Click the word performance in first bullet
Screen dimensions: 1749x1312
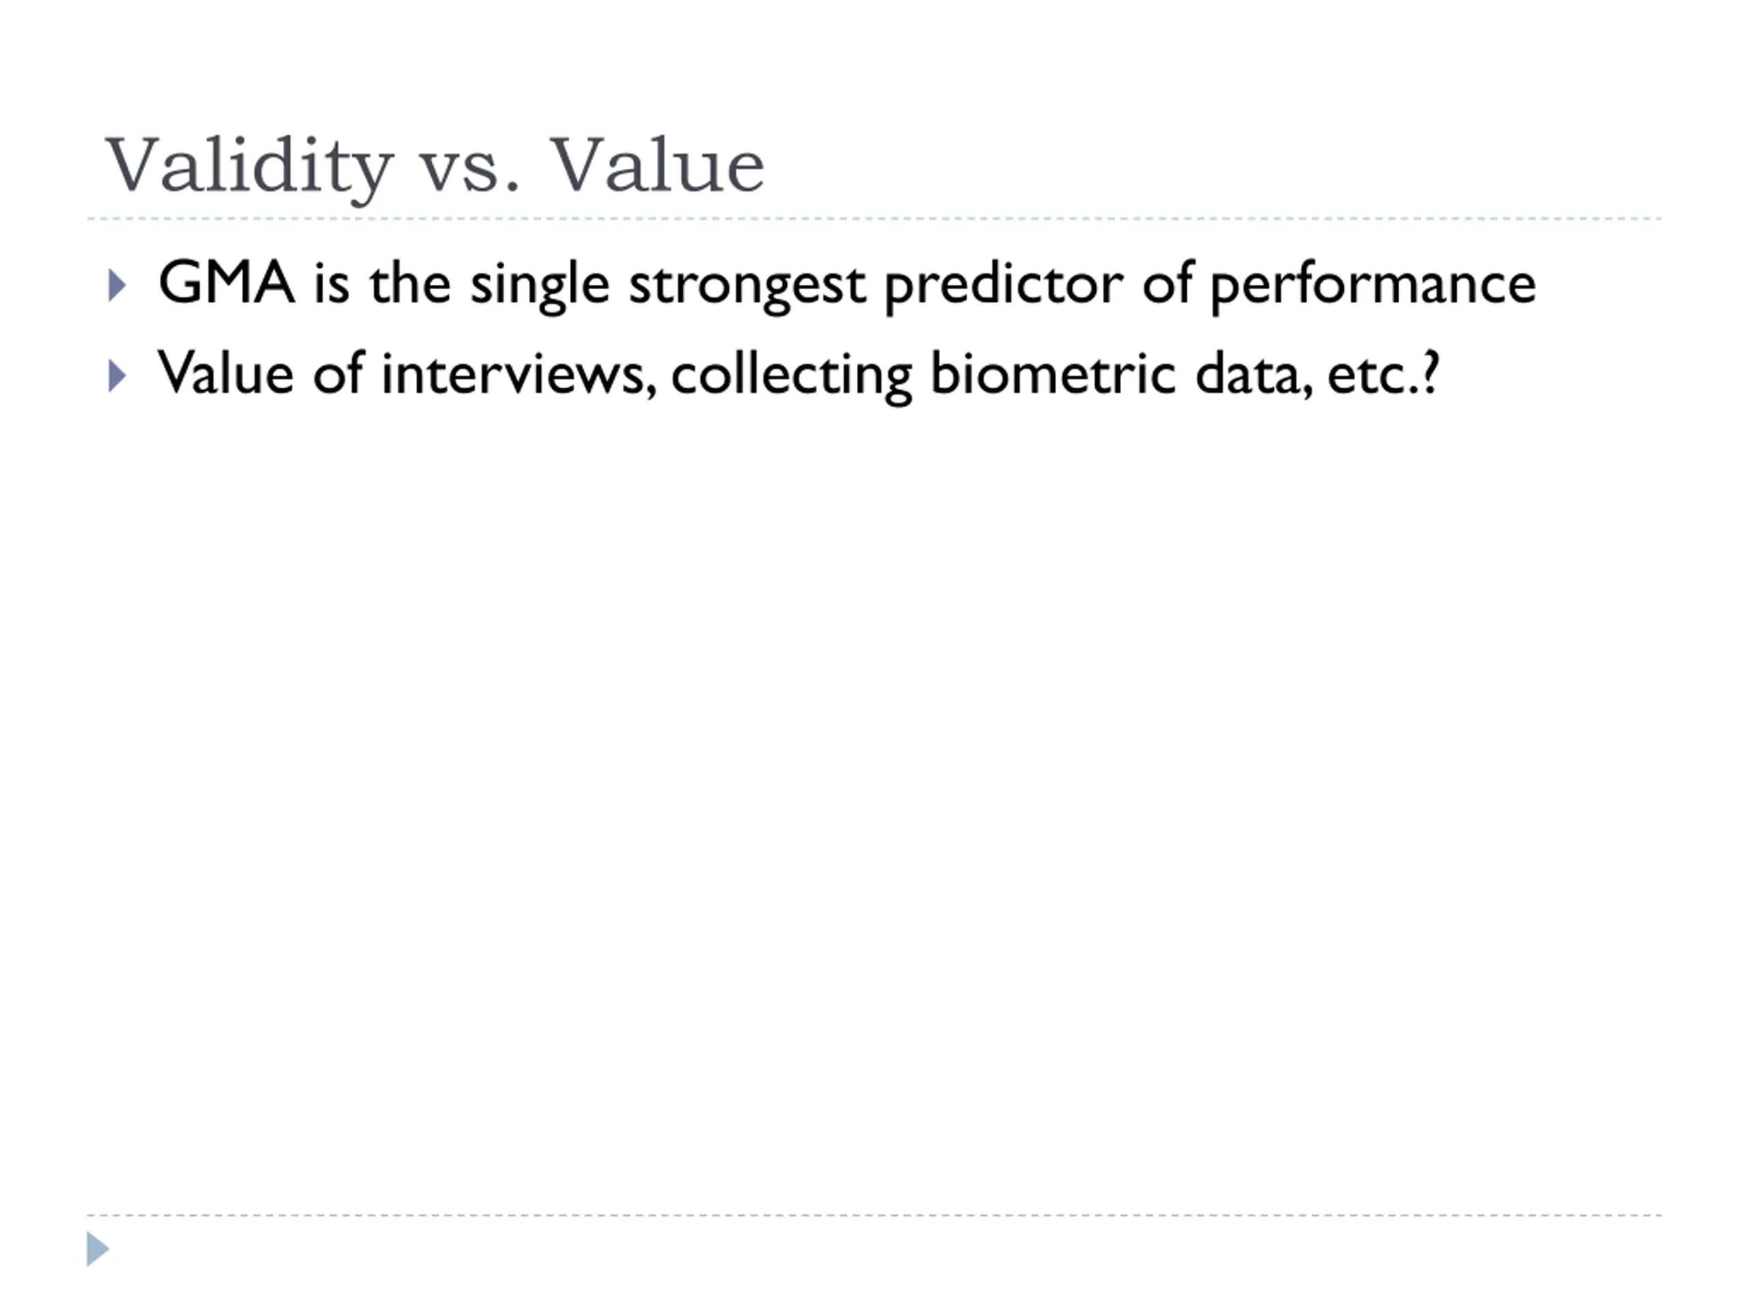click(1373, 285)
